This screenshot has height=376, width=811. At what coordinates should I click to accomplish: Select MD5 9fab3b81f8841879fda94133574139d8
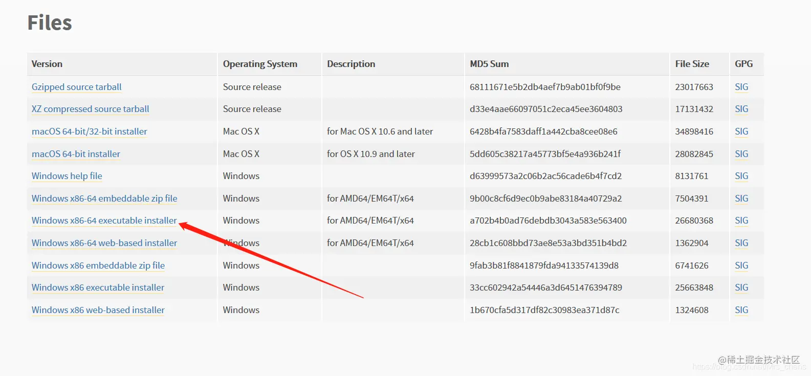544,266
